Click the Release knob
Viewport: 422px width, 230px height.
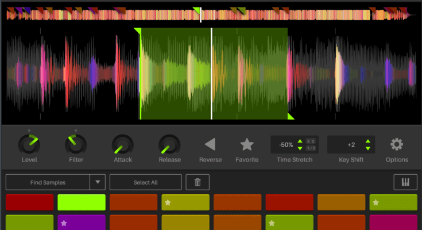coord(169,144)
